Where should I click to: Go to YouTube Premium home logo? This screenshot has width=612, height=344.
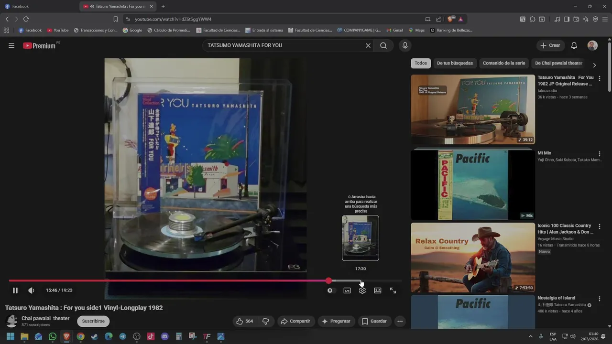[39, 45]
